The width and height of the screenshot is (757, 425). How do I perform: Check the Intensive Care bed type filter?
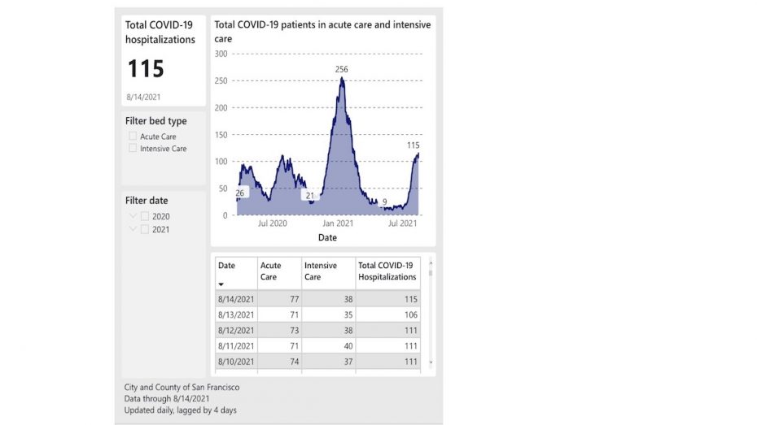pyautogui.click(x=133, y=149)
